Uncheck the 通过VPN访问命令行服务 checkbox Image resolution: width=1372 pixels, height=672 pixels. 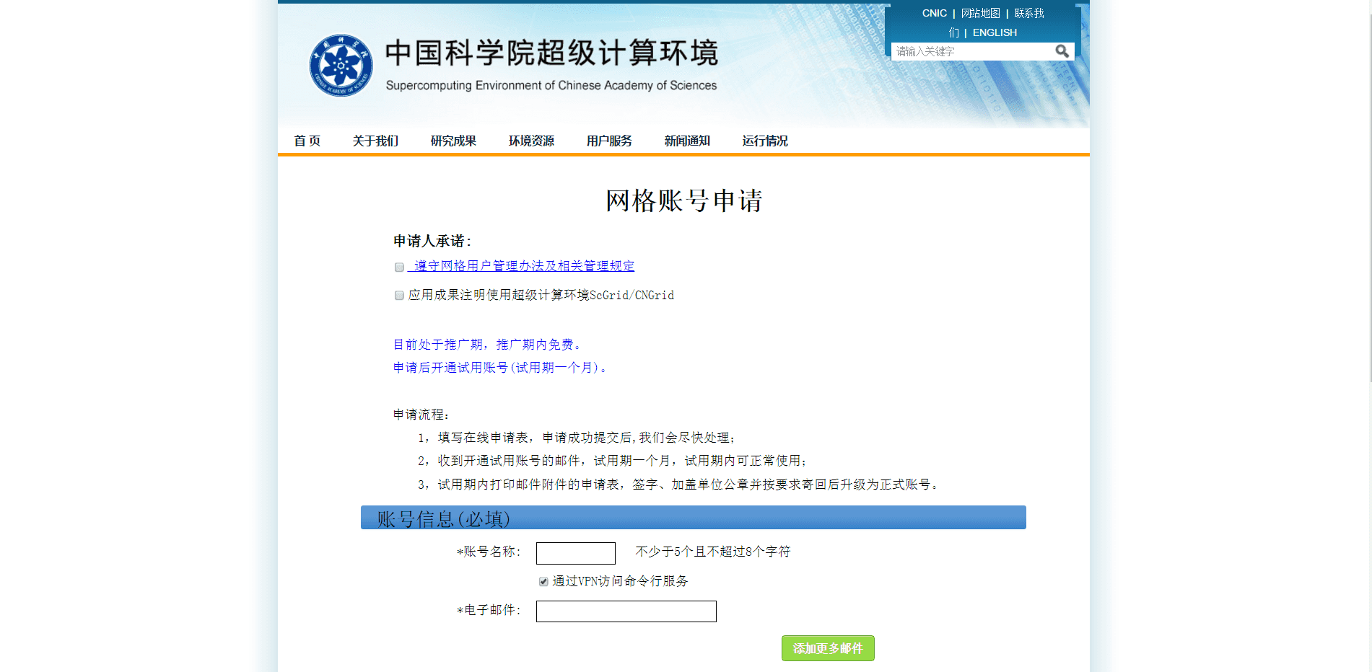(543, 582)
